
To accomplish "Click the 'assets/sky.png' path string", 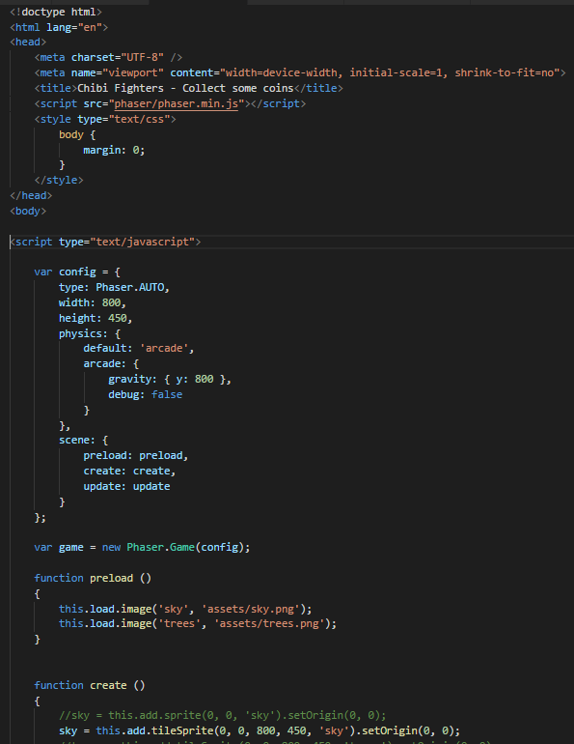I will (x=251, y=609).
